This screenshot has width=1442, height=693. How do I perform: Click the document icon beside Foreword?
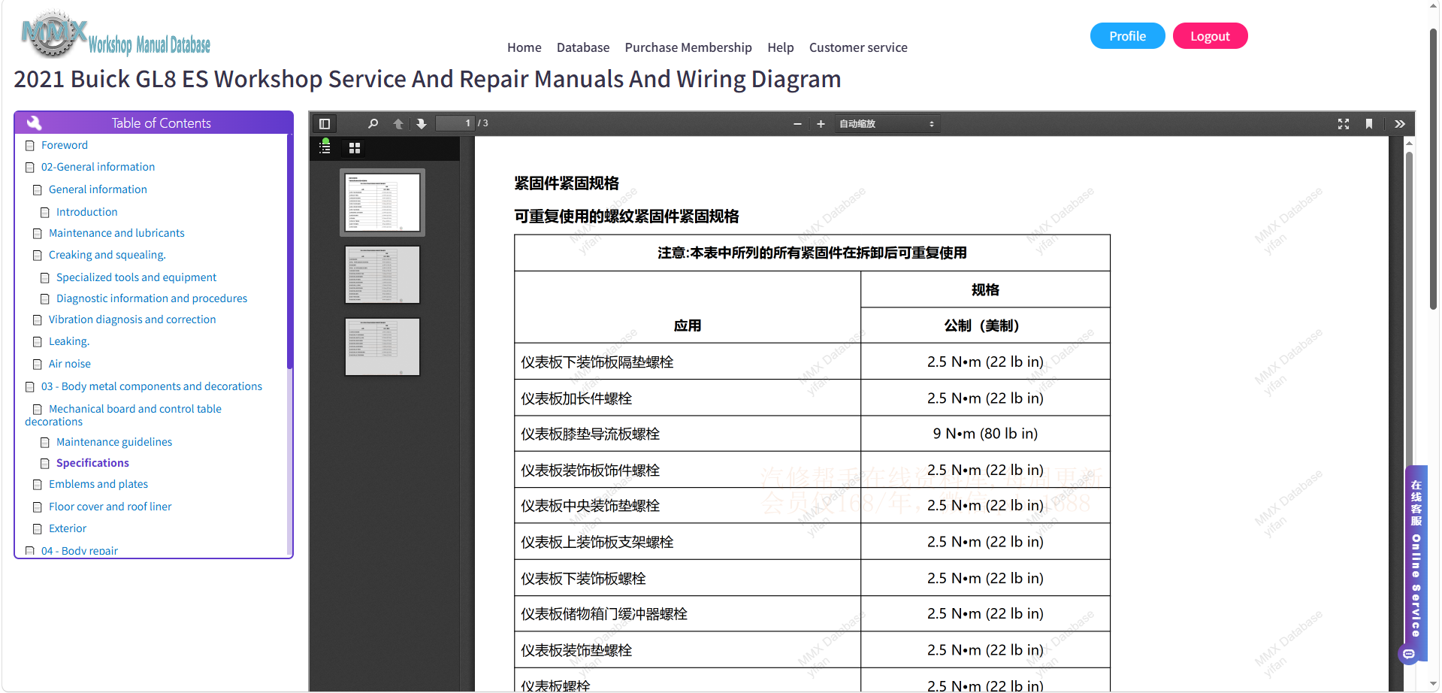pos(30,146)
